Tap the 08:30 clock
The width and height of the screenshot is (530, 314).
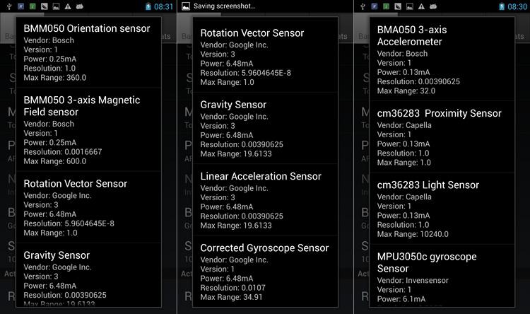[x=517, y=6]
